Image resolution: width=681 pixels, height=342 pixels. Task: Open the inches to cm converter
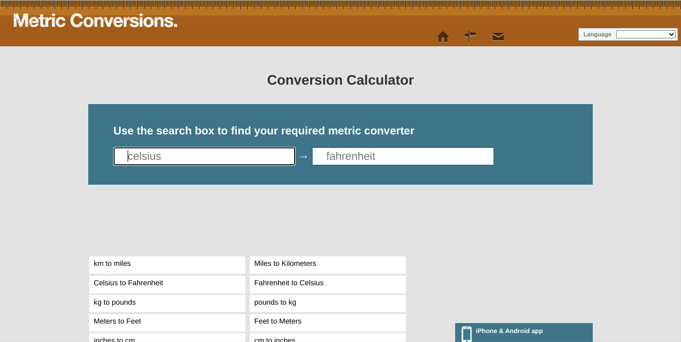(x=167, y=340)
